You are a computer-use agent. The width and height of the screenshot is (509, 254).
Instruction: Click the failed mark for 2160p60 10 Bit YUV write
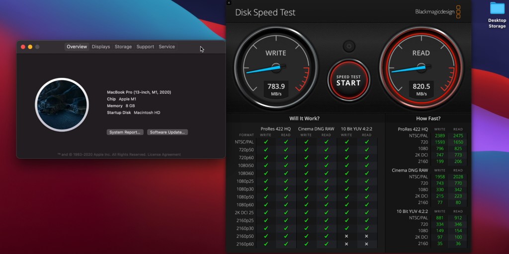point(346,244)
